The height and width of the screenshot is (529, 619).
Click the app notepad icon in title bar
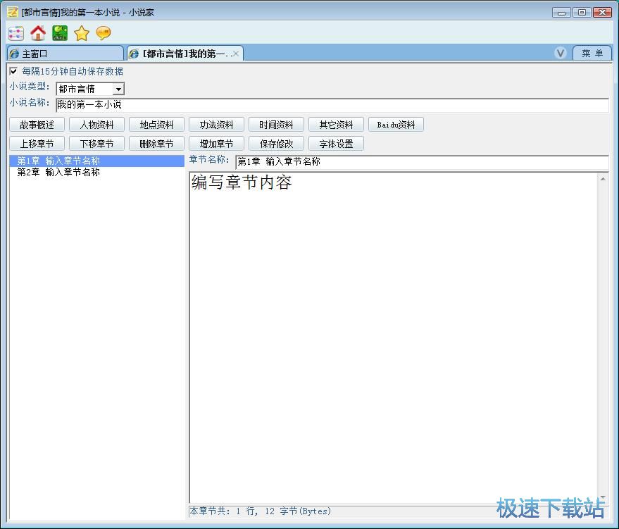[13, 12]
